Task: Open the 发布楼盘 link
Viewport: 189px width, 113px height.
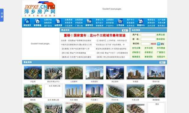Action: 161,48
